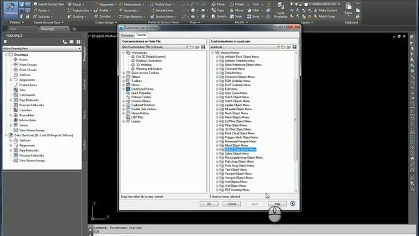This screenshot has height=236, width=419.
Task: Select Corridors in Toolspace tree
Action: click(x=26, y=110)
